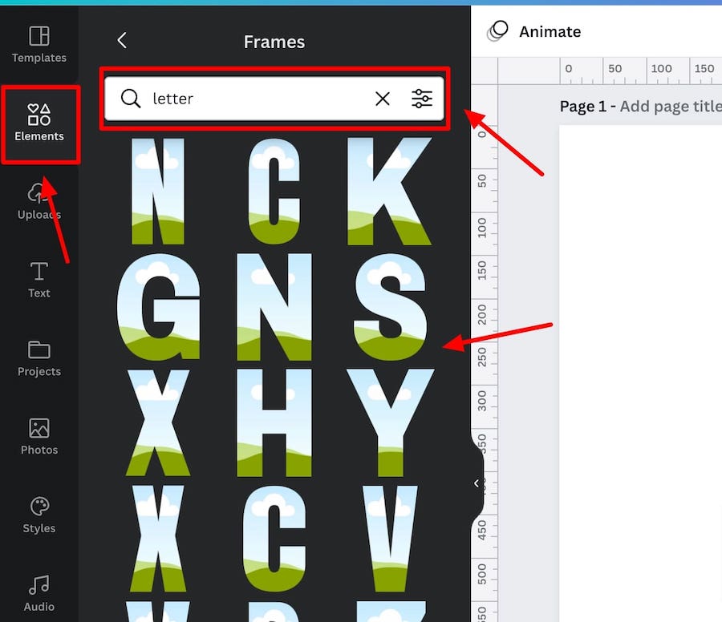Choose the letter H frame
The height and width of the screenshot is (622, 722).
click(x=274, y=422)
